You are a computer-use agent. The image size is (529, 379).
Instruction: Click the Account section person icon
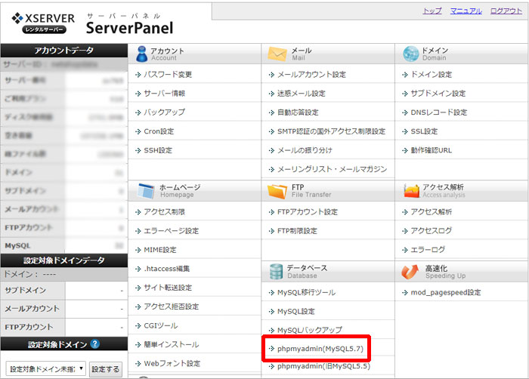pyautogui.click(x=142, y=54)
